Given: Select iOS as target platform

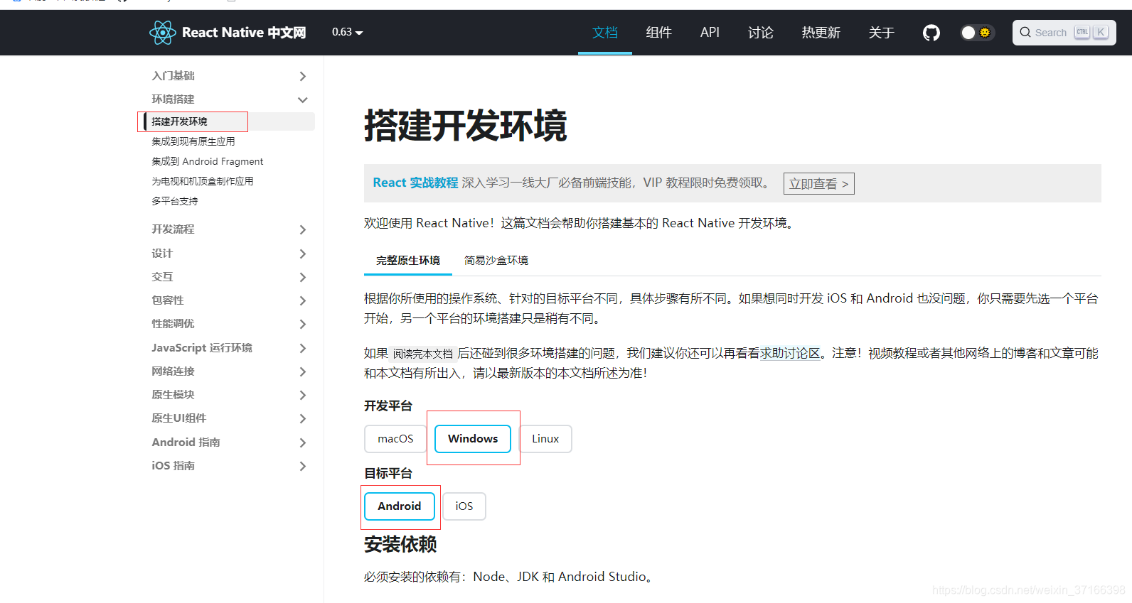Looking at the screenshot, I should point(464,506).
